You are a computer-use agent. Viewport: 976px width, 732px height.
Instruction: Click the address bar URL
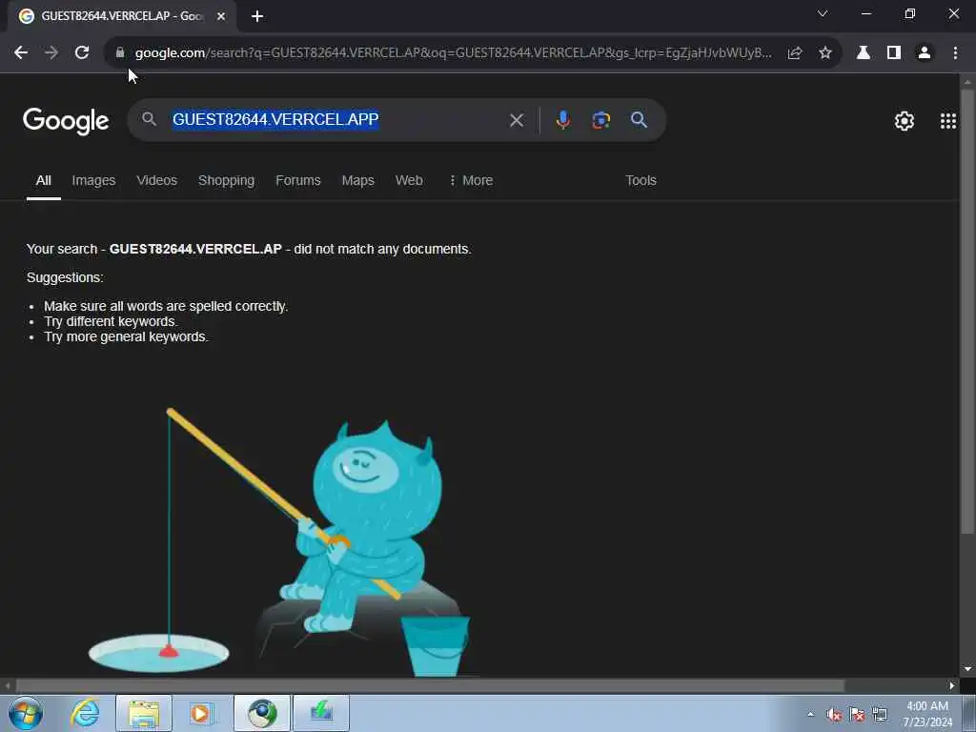453,53
